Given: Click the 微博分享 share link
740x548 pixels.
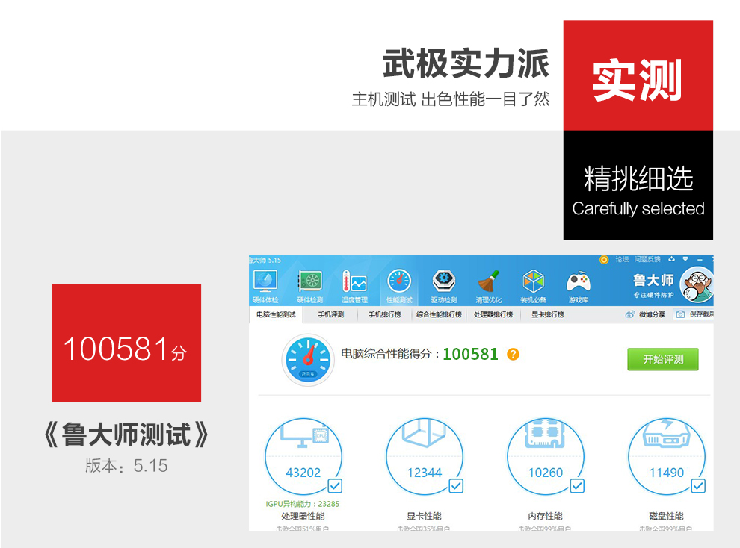Looking at the screenshot, I should 646,314.
